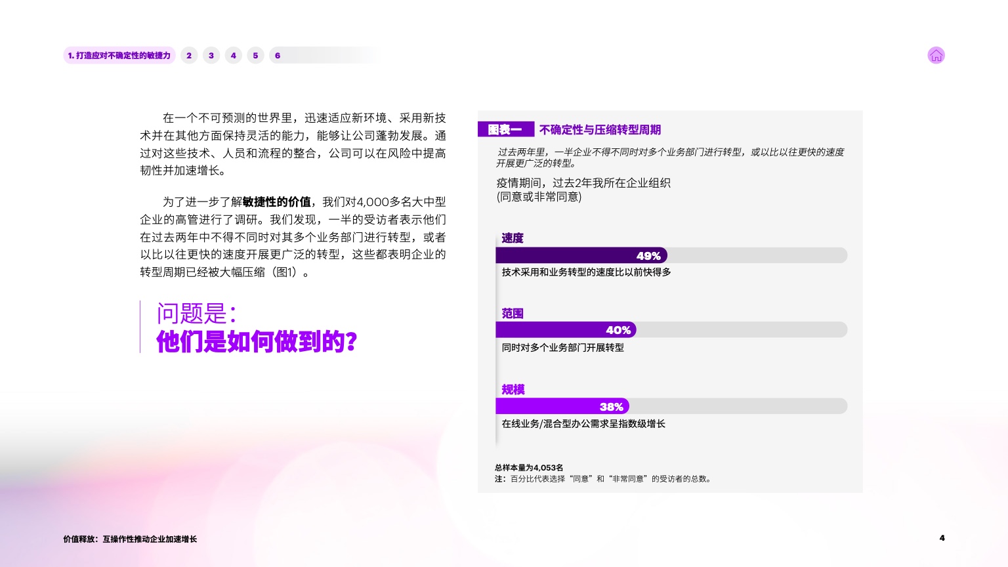Click the 40% scope progress bar
This screenshot has width=1008, height=567.
(566, 329)
